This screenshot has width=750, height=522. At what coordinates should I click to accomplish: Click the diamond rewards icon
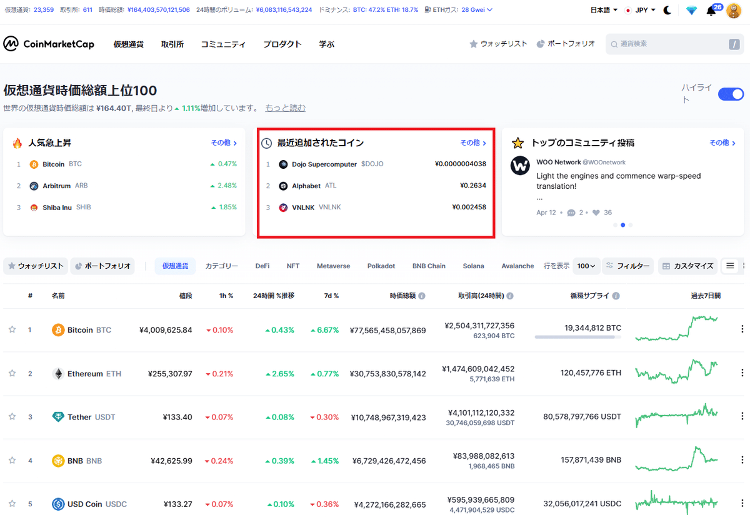pyautogui.click(x=691, y=10)
